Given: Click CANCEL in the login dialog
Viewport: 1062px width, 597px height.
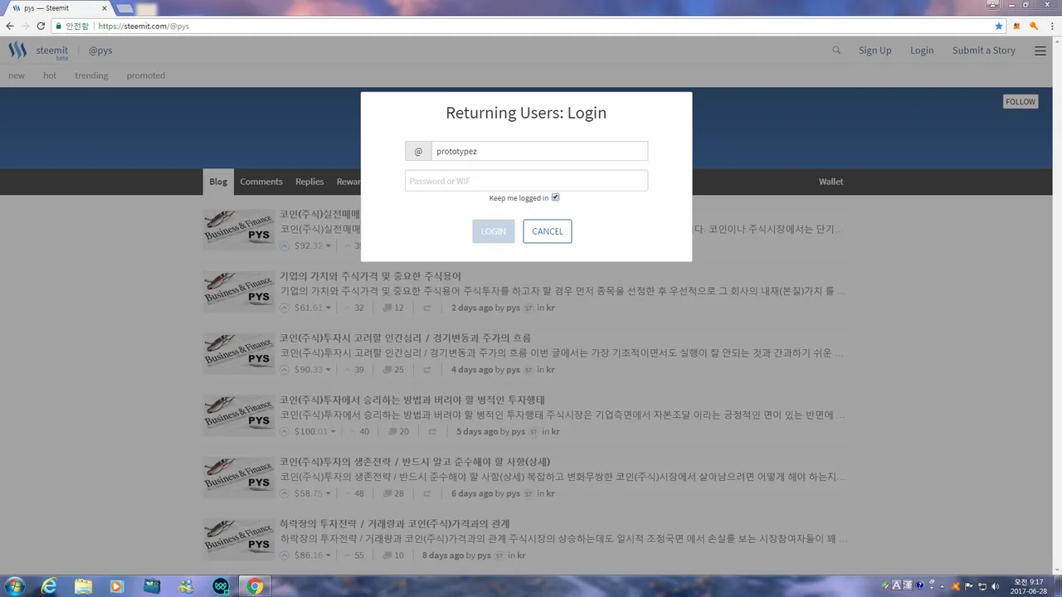Looking at the screenshot, I should pos(548,231).
